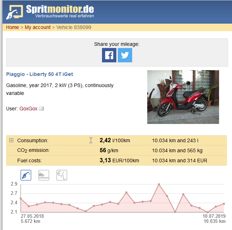Show fuel consumption chart pump icon
Viewport: 232px width, 230px height.
point(26,175)
